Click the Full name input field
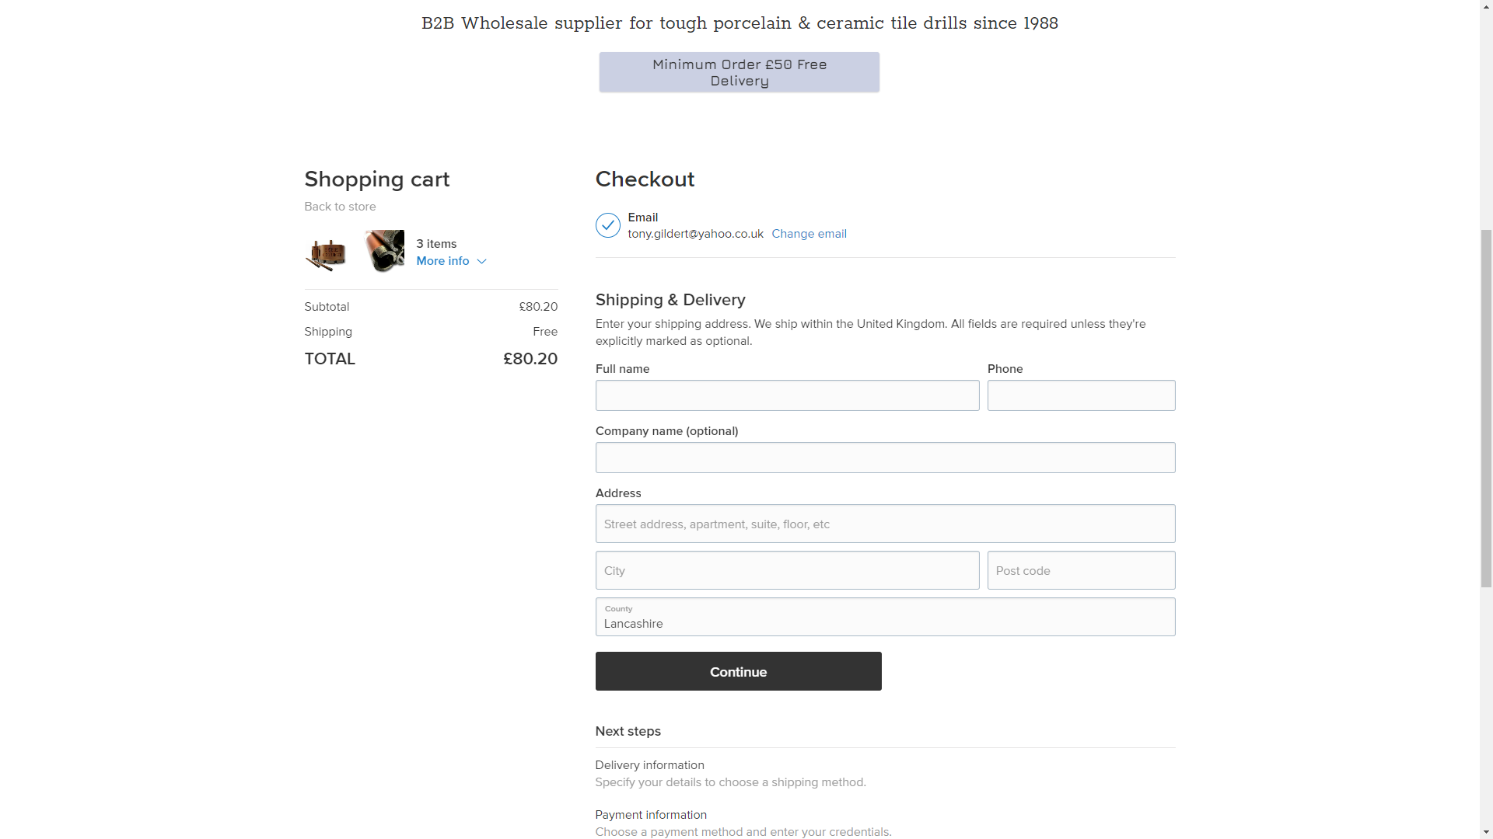This screenshot has height=839, width=1493. (x=787, y=395)
